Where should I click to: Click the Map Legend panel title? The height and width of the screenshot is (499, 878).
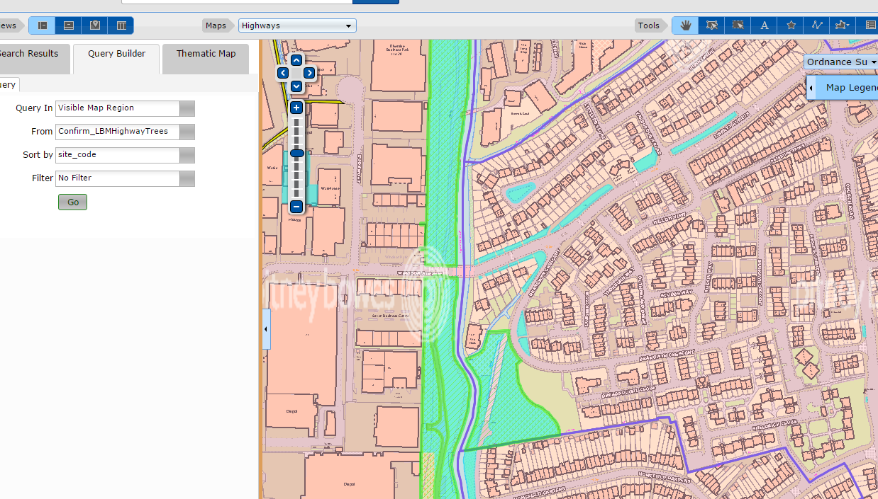point(852,88)
